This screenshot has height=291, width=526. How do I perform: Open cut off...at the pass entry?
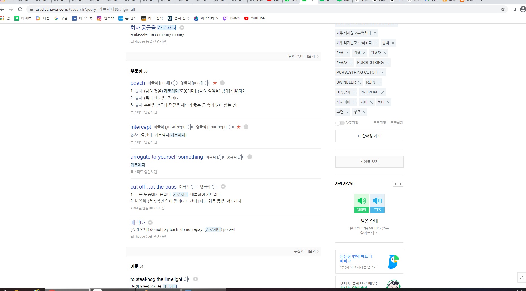coord(153,187)
